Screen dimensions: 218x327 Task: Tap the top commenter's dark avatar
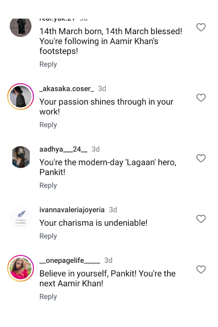(x=20, y=26)
